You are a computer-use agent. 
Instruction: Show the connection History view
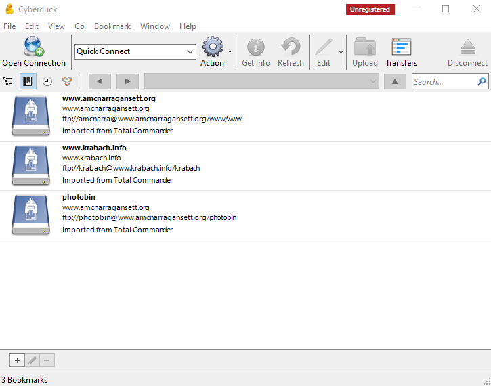(x=47, y=81)
